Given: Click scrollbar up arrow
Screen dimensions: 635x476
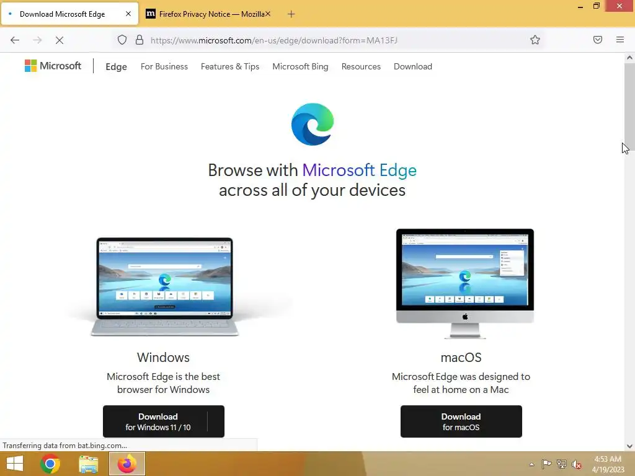Looking at the screenshot, I should (x=629, y=58).
